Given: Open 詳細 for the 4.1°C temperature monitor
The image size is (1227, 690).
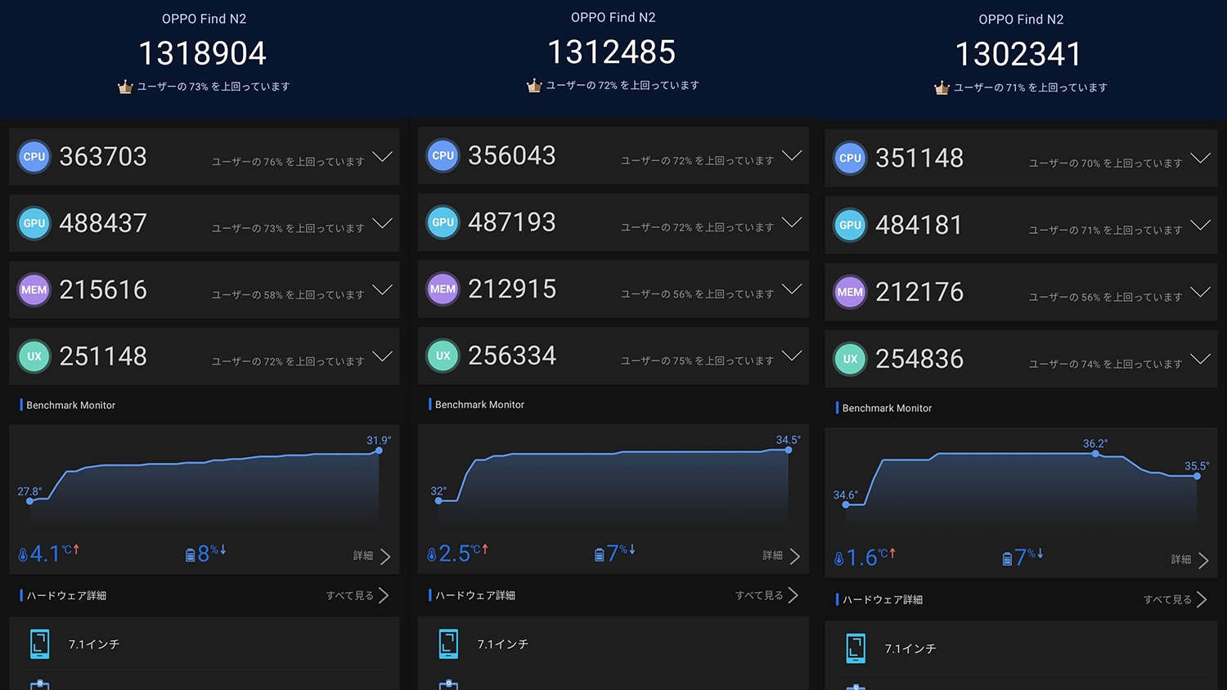Looking at the screenshot, I should (x=372, y=556).
